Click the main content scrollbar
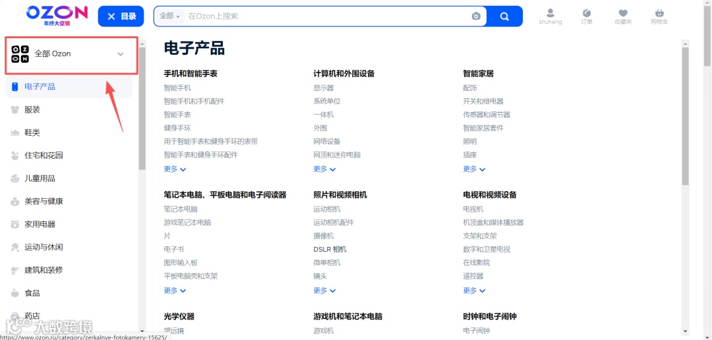The image size is (712, 340). click(x=685, y=116)
